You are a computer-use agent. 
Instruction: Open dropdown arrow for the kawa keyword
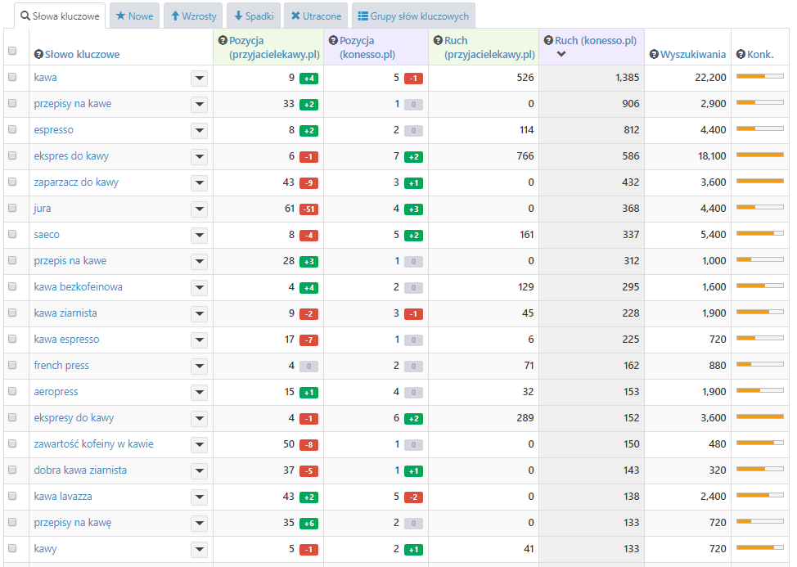click(199, 78)
